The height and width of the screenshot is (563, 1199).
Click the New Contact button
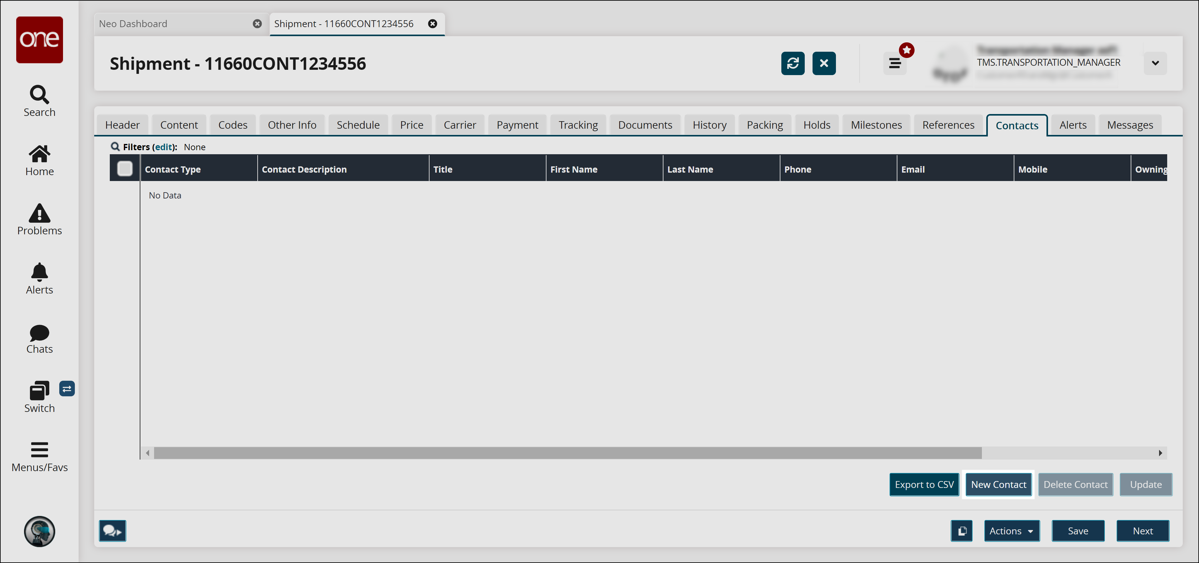[x=998, y=484]
